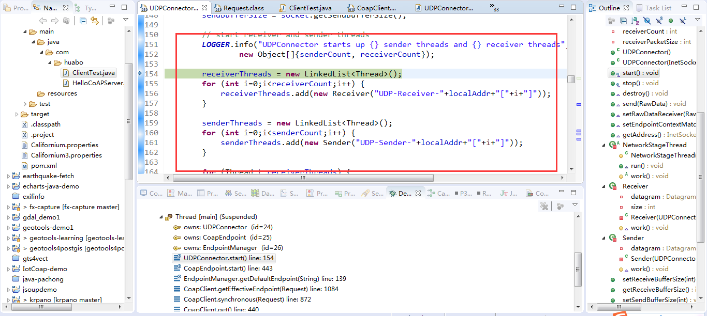The width and height of the screenshot is (707, 316).
Task: Close the active UDPConnector editor tab
Action: click(205, 8)
